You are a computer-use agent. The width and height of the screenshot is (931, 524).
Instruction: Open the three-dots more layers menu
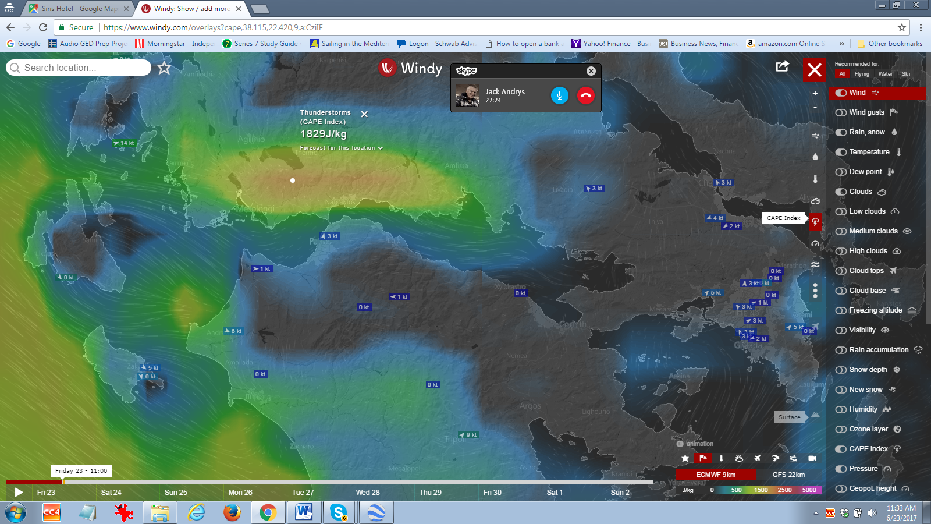point(815,290)
